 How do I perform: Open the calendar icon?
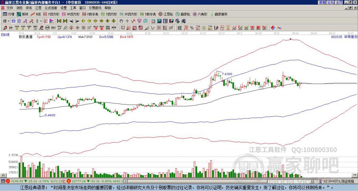(153, 21)
